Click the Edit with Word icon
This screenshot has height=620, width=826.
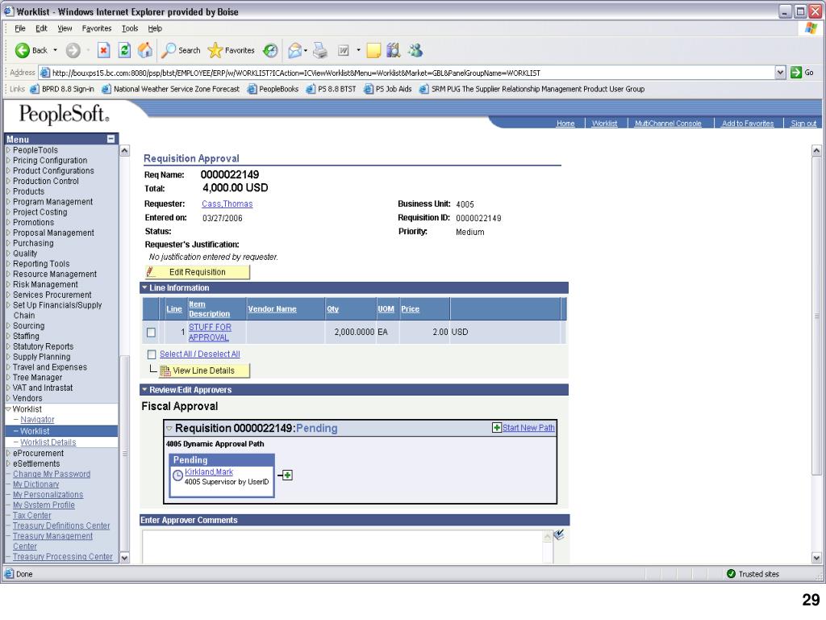click(x=344, y=51)
